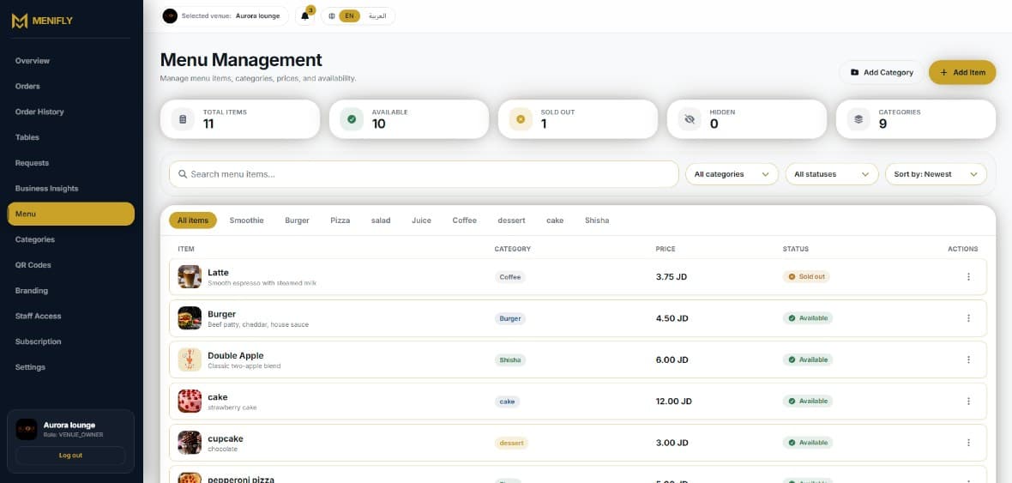Image resolution: width=1012 pixels, height=483 pixels.
Task: Select the Smoothie category tab
Action: pyautogui.click(x=246, y=220)
